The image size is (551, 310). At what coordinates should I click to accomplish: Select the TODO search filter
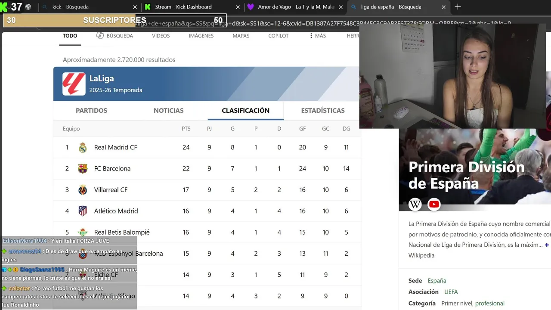point(70,36)
